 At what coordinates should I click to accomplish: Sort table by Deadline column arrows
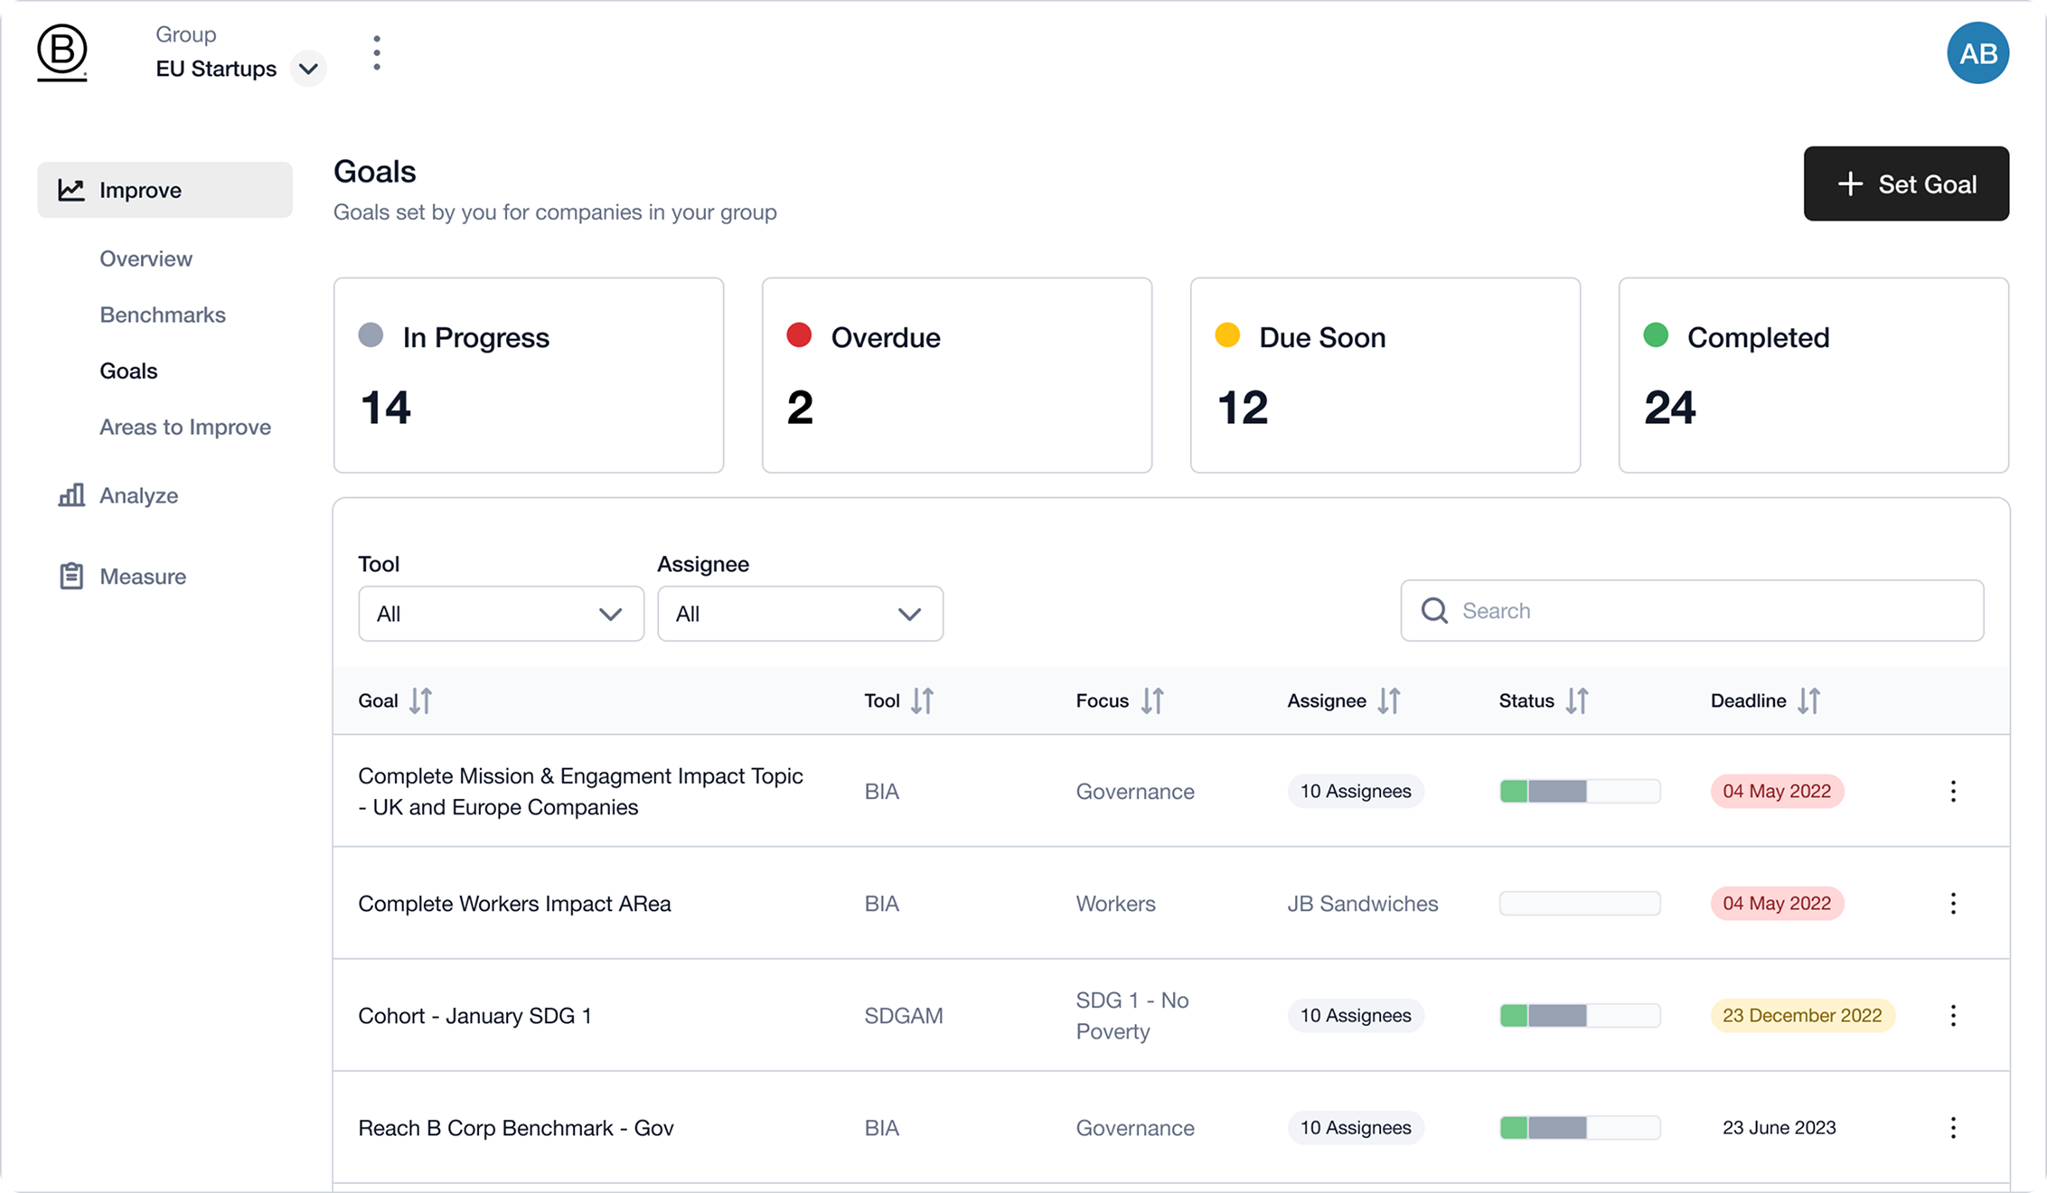tap(1808, 700)
